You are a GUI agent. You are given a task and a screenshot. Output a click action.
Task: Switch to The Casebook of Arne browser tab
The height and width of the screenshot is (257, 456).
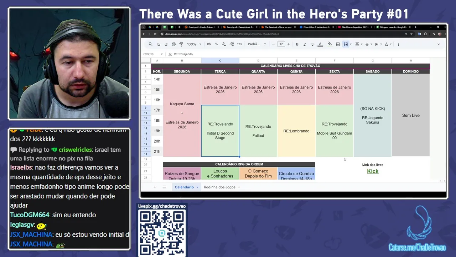click(278, 27)
